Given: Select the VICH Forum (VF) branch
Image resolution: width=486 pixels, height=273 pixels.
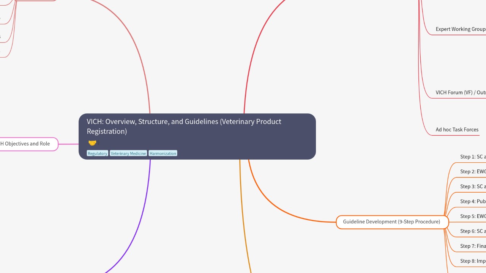Looking at the screenshot, I should tap(460, 93).
